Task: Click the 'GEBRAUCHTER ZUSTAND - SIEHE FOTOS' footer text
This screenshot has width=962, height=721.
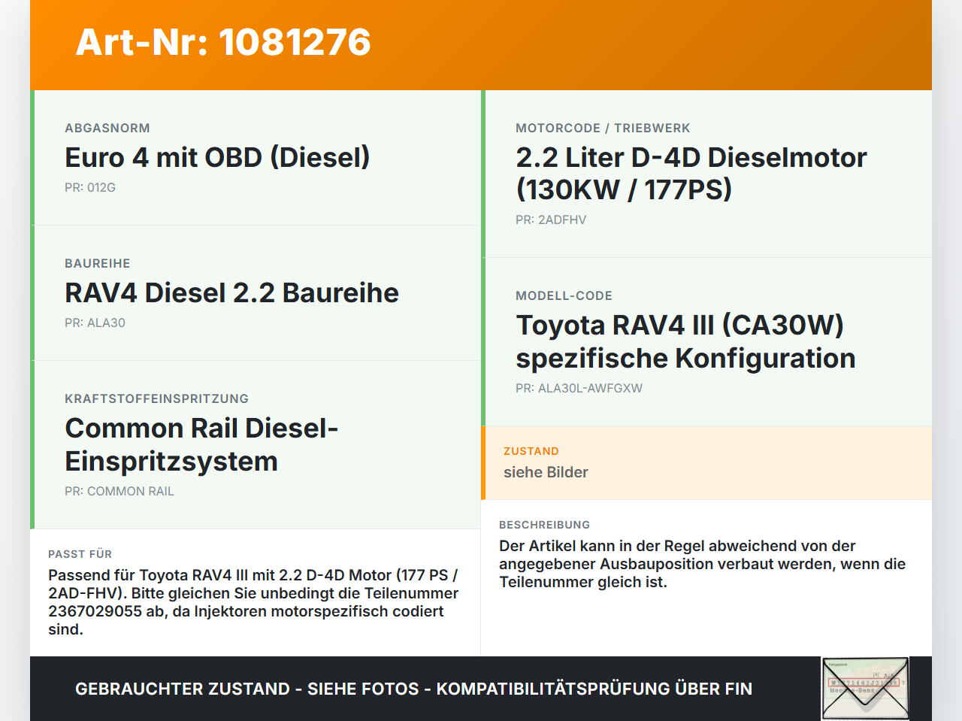Action: pyautogui.click(x=413, y=689)
